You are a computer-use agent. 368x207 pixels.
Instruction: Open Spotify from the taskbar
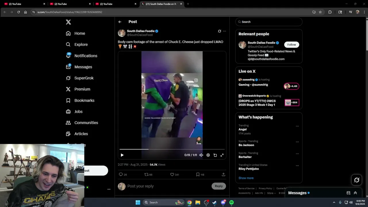click(x=231, y=202)
